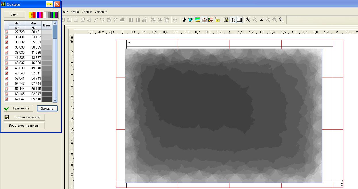Open the Справка menu

101,12
